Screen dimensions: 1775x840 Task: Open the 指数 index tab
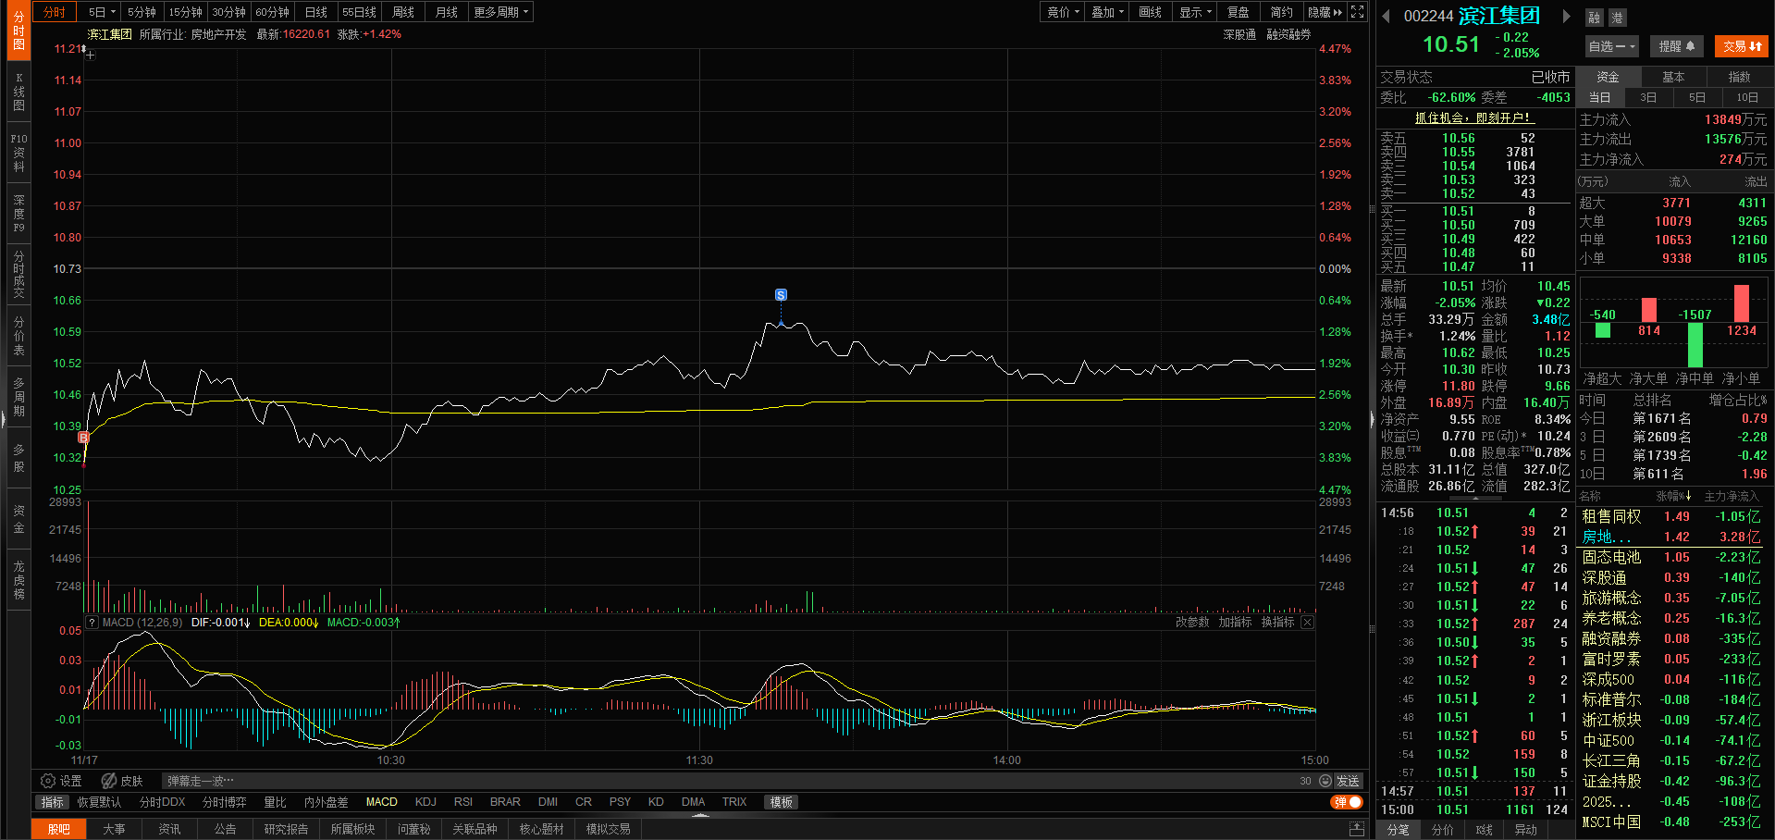tap(1740, 77)
